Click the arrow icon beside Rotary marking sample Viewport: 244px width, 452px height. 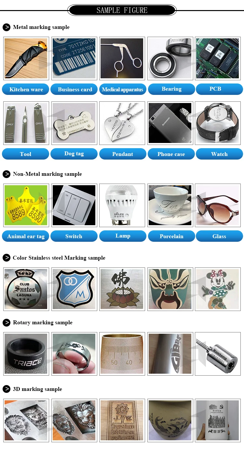pyautogui.click(x=7, y=322)
